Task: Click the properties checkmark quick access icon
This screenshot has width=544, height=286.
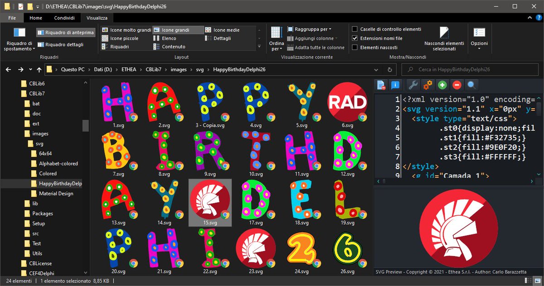Action: coord(20,6)
